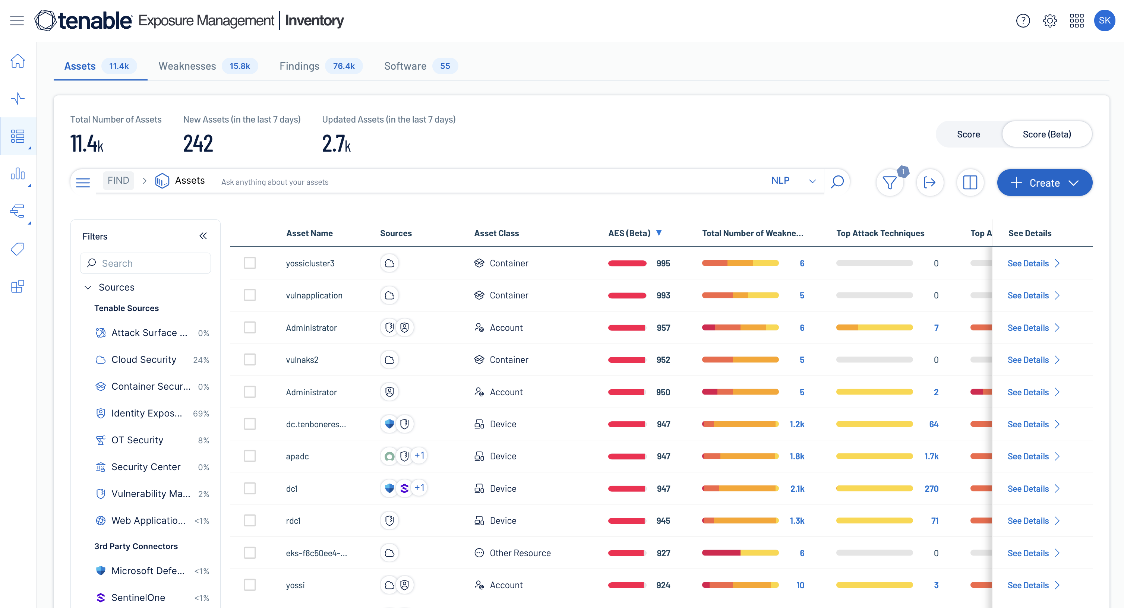This screenshot has width=1124, height=608.
Task: Collapse the Sources filter section
Action: coord(88,287)
